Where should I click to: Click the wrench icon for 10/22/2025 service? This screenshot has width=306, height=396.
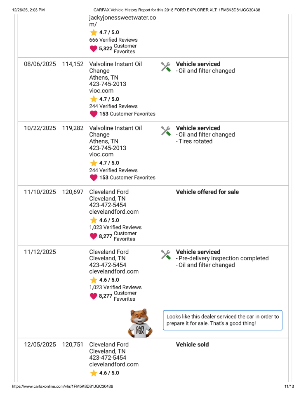click(x=166, y=131)
